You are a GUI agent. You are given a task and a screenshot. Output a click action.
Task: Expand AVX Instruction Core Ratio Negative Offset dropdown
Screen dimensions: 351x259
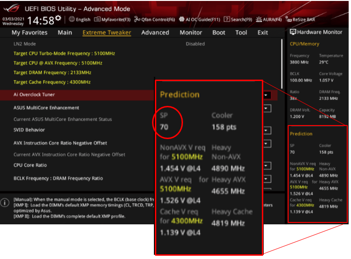click(267, 144)
